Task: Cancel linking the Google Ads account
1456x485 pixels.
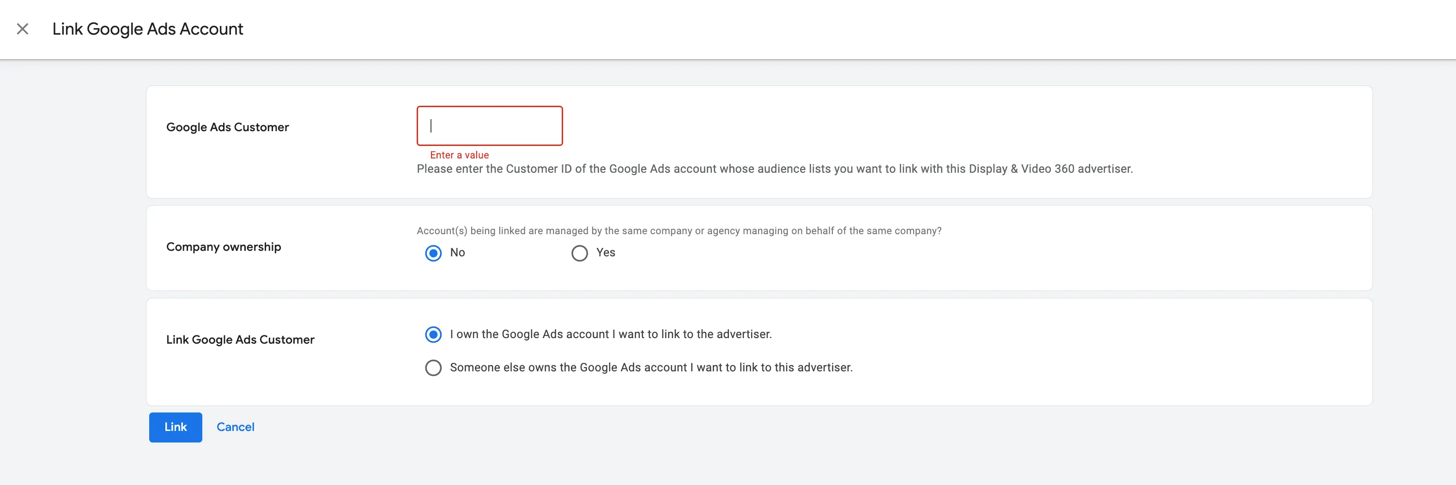Action: [x=235, y=427]
